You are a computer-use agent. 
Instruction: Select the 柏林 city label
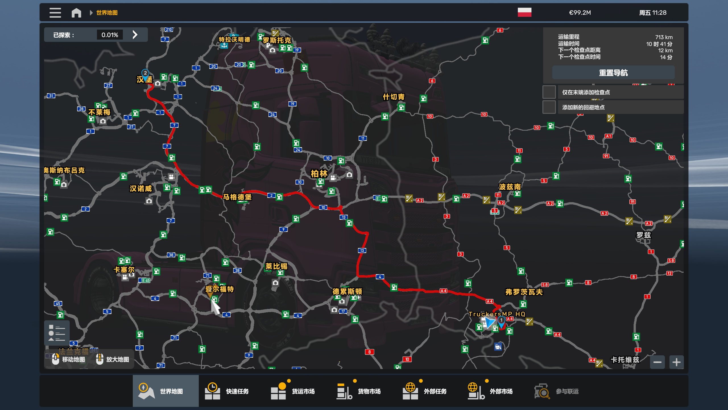pyautogui.click(x=319, y=173)
